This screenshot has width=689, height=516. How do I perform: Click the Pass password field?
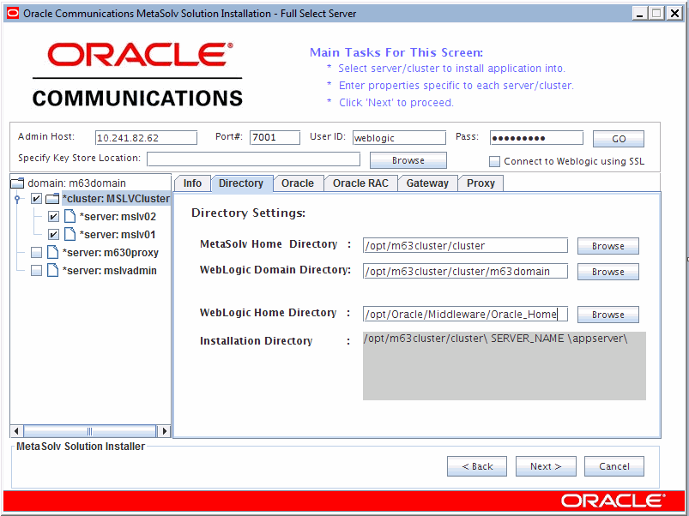click(x=536, y=138)
